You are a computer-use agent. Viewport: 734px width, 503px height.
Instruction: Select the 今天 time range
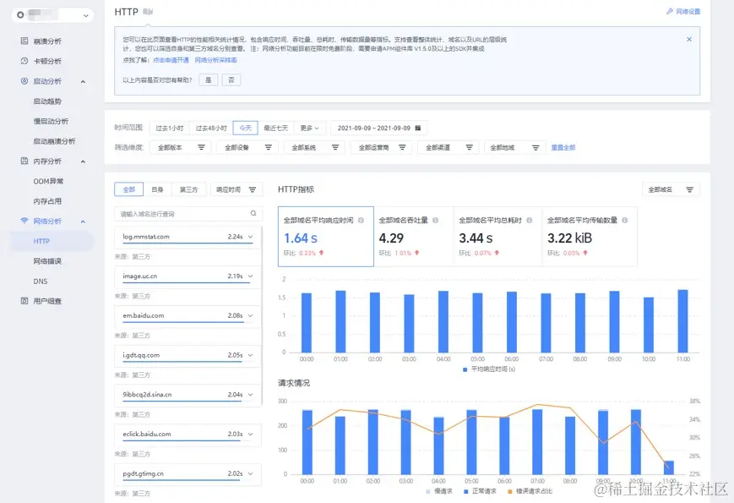pyautogui.click(x=245, y=128)
